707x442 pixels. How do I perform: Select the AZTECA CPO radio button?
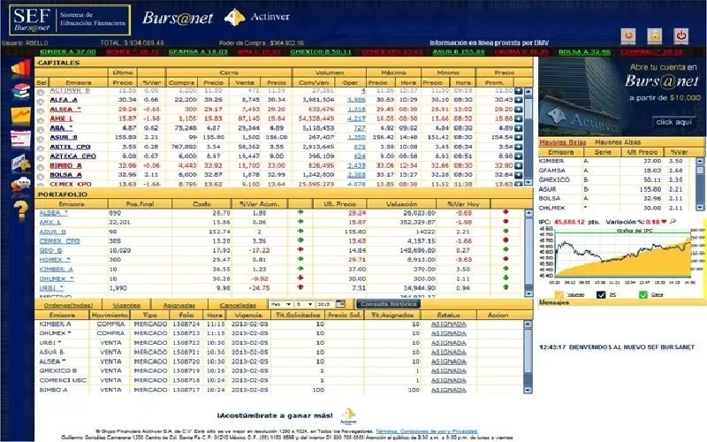41,157
